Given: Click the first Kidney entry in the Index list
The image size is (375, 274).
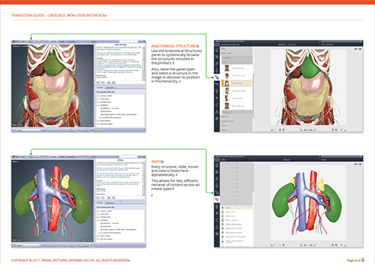Looking at the screenshot, I should pyautogui.click(x=237, y=208).
